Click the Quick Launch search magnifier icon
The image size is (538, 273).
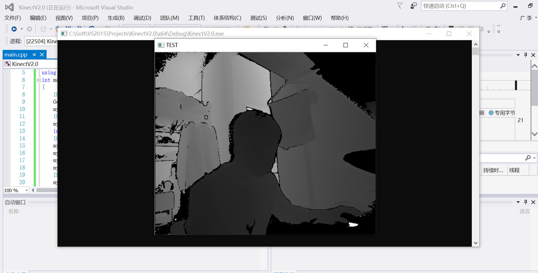pyautogui.click(x=503, y=6)
